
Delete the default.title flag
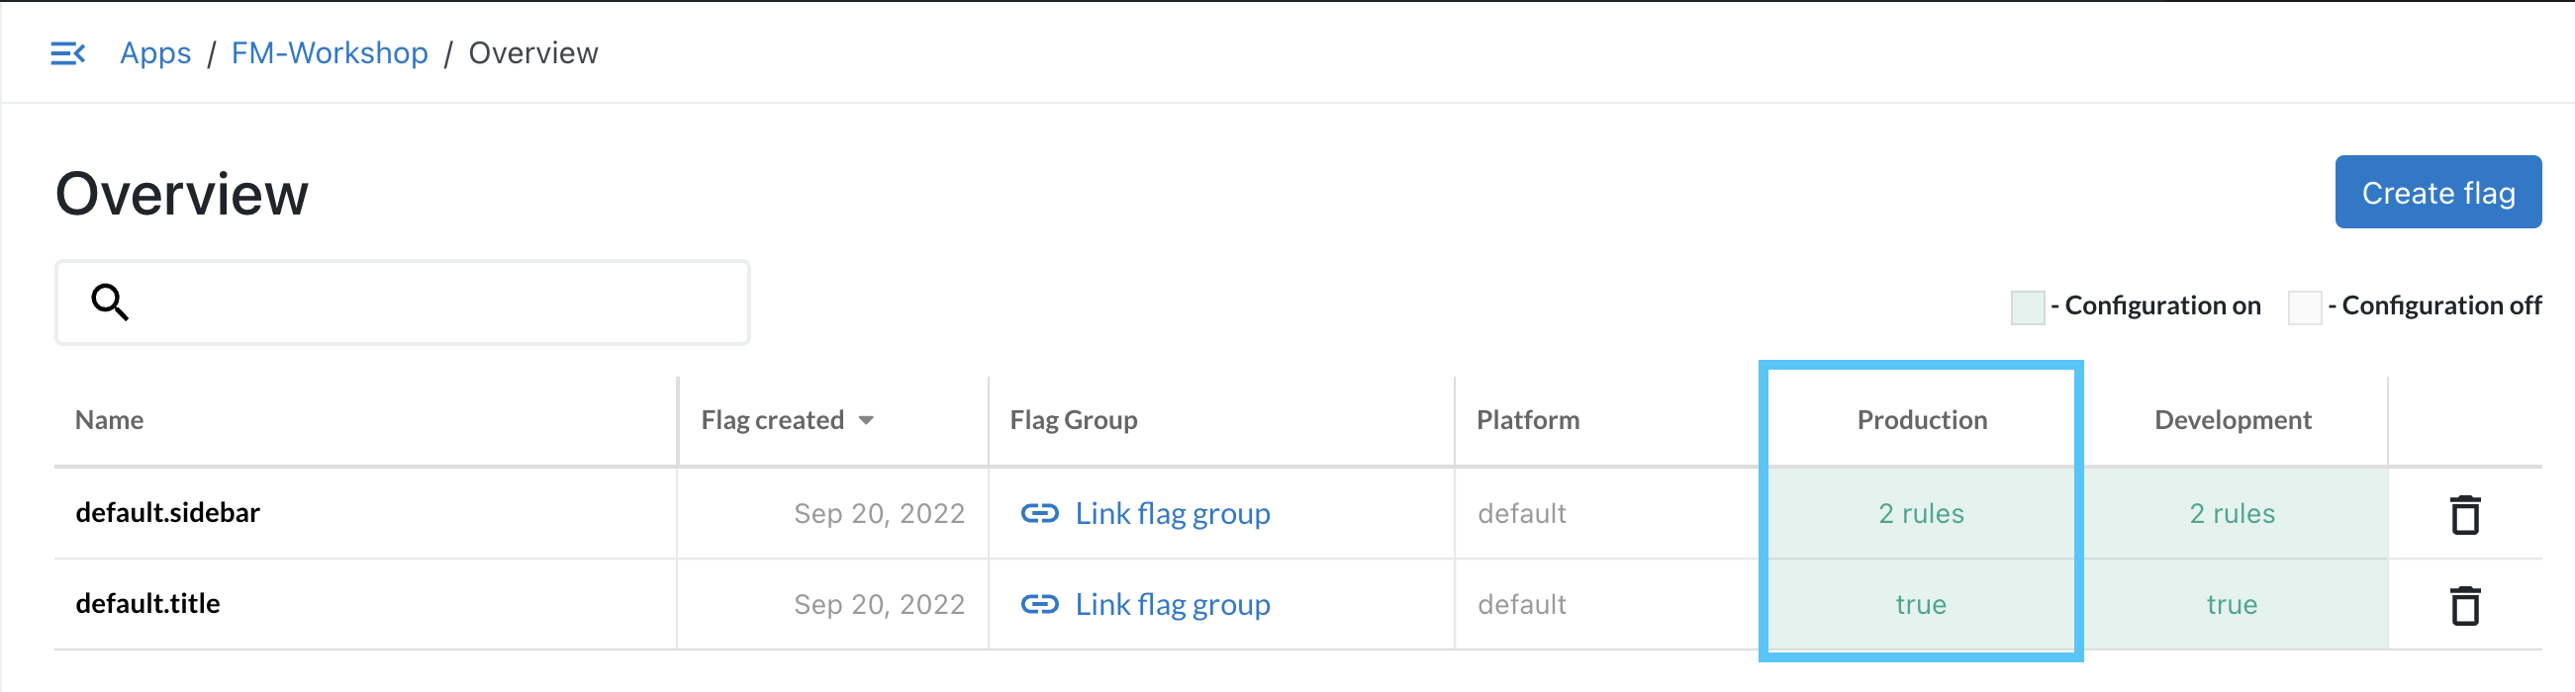click(x=2464, y=605)
